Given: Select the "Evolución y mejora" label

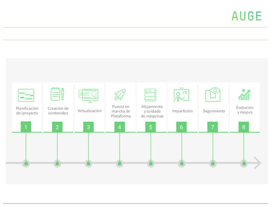Looking at the screenshot, I should pyautogui.click(x=245, y=110).
